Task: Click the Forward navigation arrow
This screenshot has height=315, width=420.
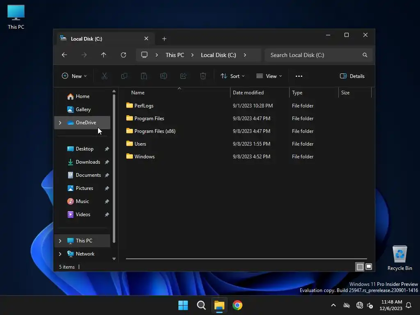Action: coord(84,55)
